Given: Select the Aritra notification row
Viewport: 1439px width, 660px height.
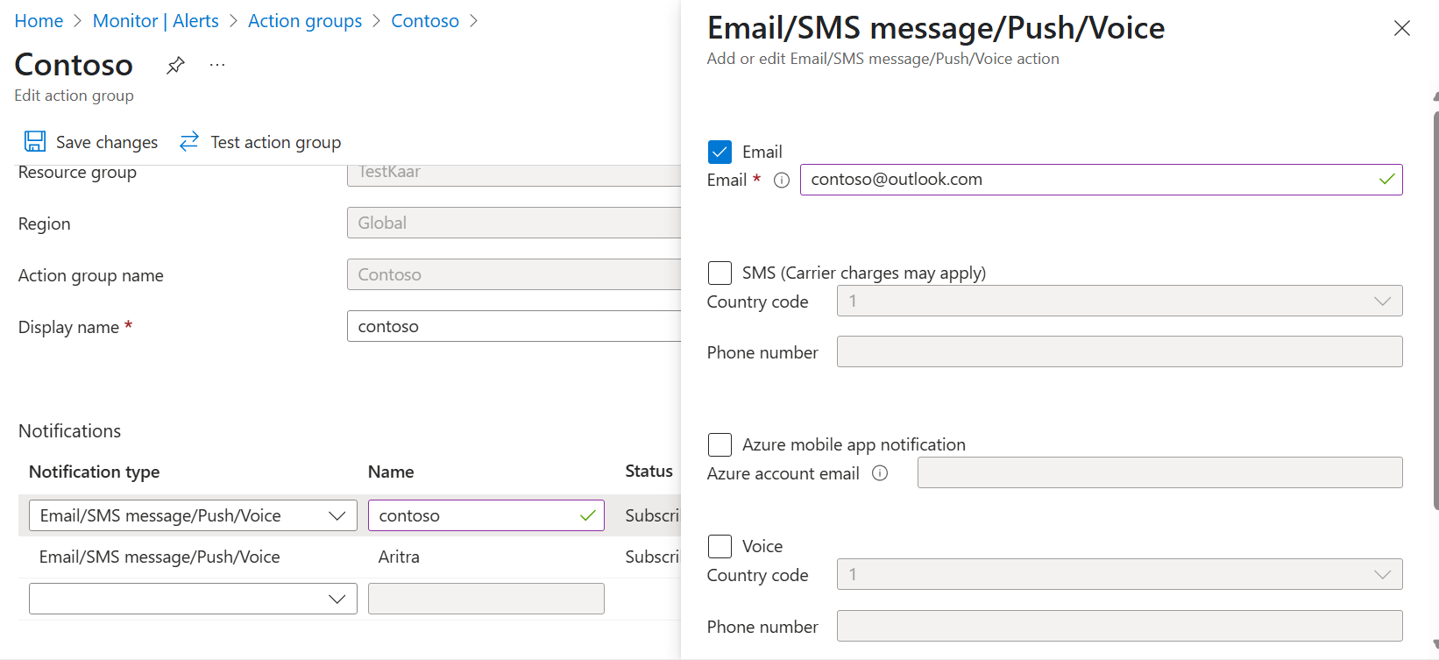Looking at the screenshot, I should tap(399, 557).
